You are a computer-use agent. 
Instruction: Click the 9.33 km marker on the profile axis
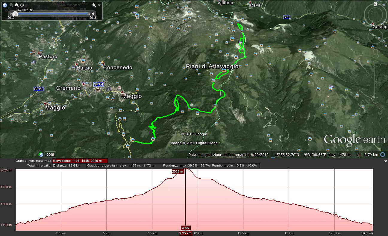(x=185, y=233)
